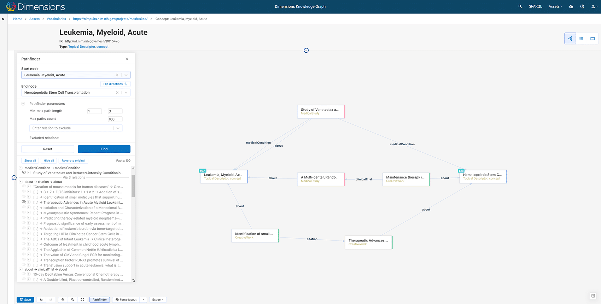Switch to the list view icon
Image resolution: width=601 pixels, height=304 pixels.
tap(581, 39)
